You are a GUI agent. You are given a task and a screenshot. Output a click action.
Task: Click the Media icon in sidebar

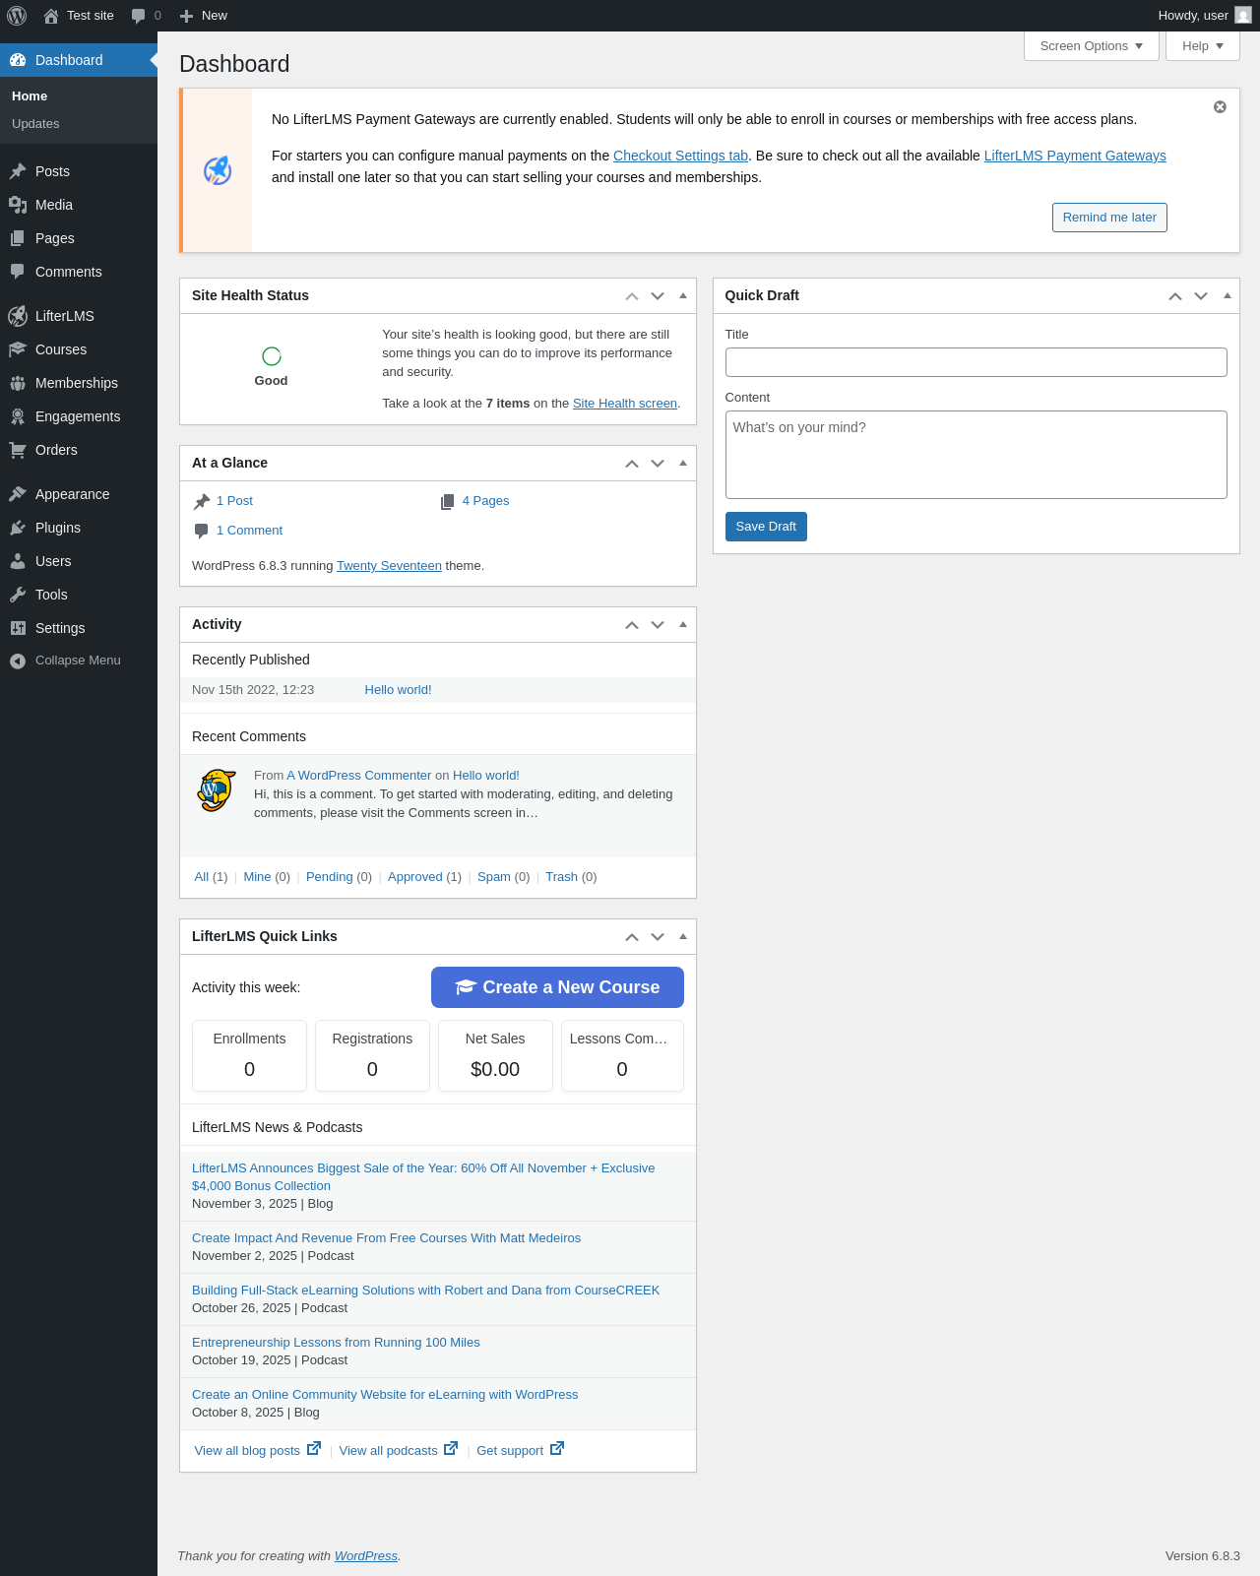coord(18,205)
